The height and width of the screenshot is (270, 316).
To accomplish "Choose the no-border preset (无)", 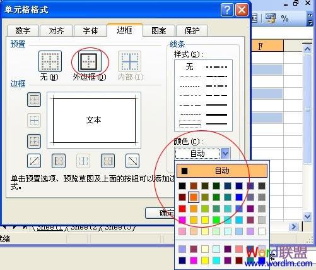I will (50, 61).
